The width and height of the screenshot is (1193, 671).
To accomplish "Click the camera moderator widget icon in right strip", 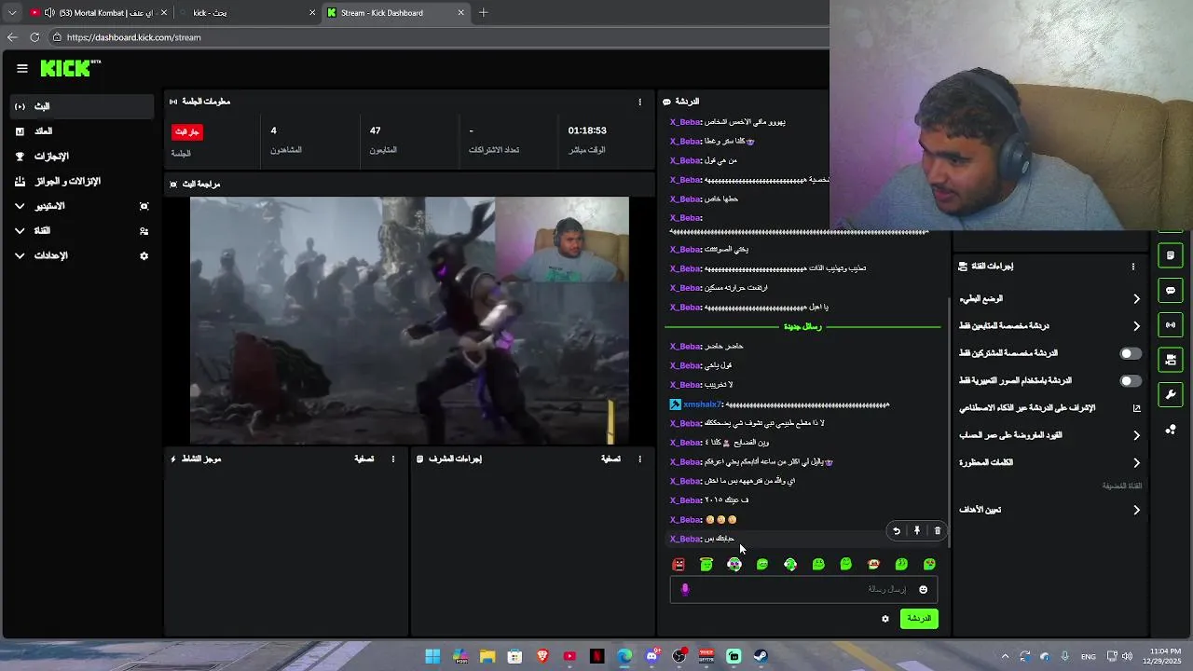I will (x=1171, y=360).
